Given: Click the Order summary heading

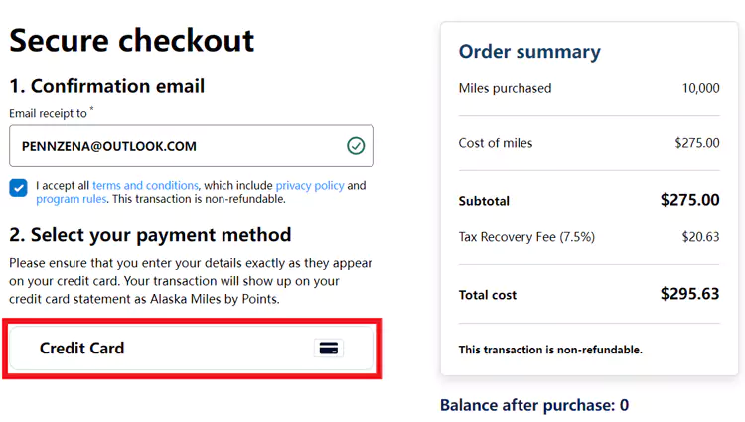Looking at the screenshot, I should (529, 52).
